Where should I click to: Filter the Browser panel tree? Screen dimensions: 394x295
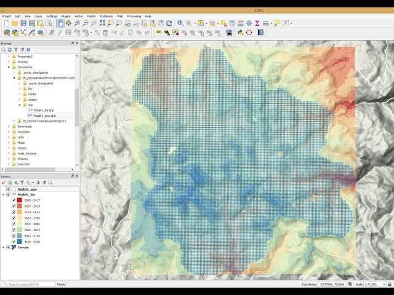(x=16, y=50)
